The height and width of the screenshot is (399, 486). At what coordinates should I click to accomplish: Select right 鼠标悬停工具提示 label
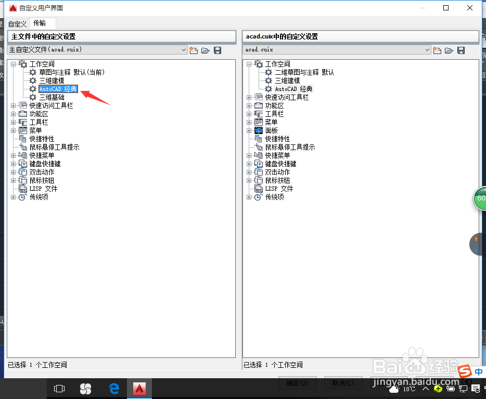[290, 148]
